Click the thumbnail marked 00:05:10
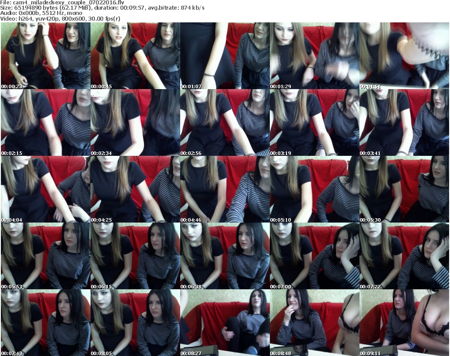 point(314,189)
